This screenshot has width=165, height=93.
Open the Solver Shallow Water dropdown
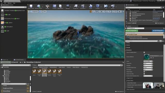tap(148, 61)
